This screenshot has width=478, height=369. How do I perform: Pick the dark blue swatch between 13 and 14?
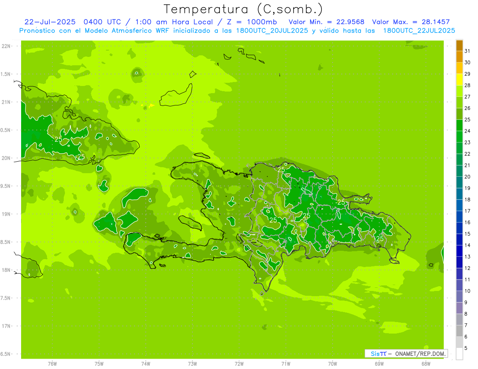(459, 251)
